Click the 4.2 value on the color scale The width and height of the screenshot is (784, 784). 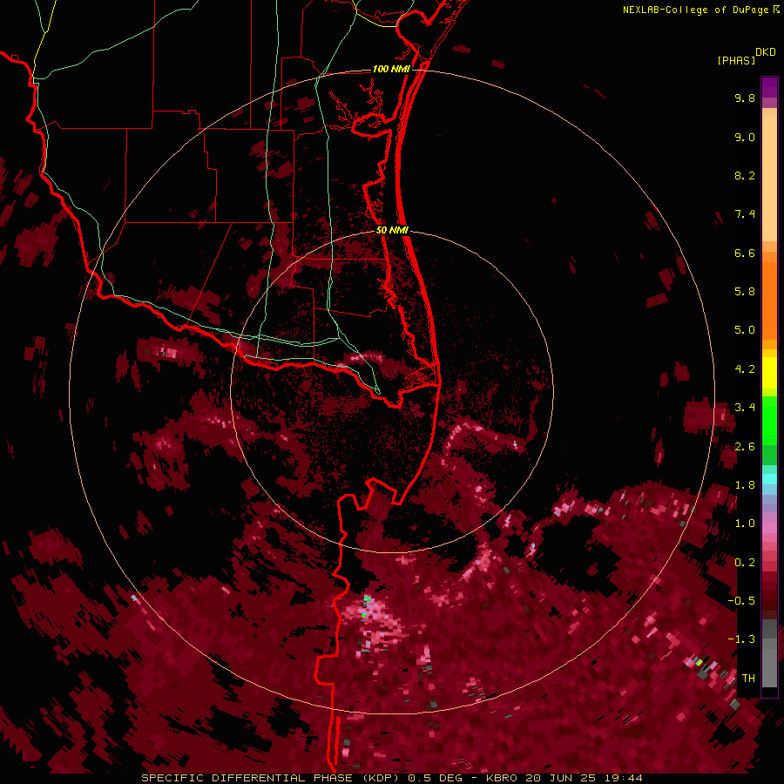pyautogui.click(x=745, y=369)
